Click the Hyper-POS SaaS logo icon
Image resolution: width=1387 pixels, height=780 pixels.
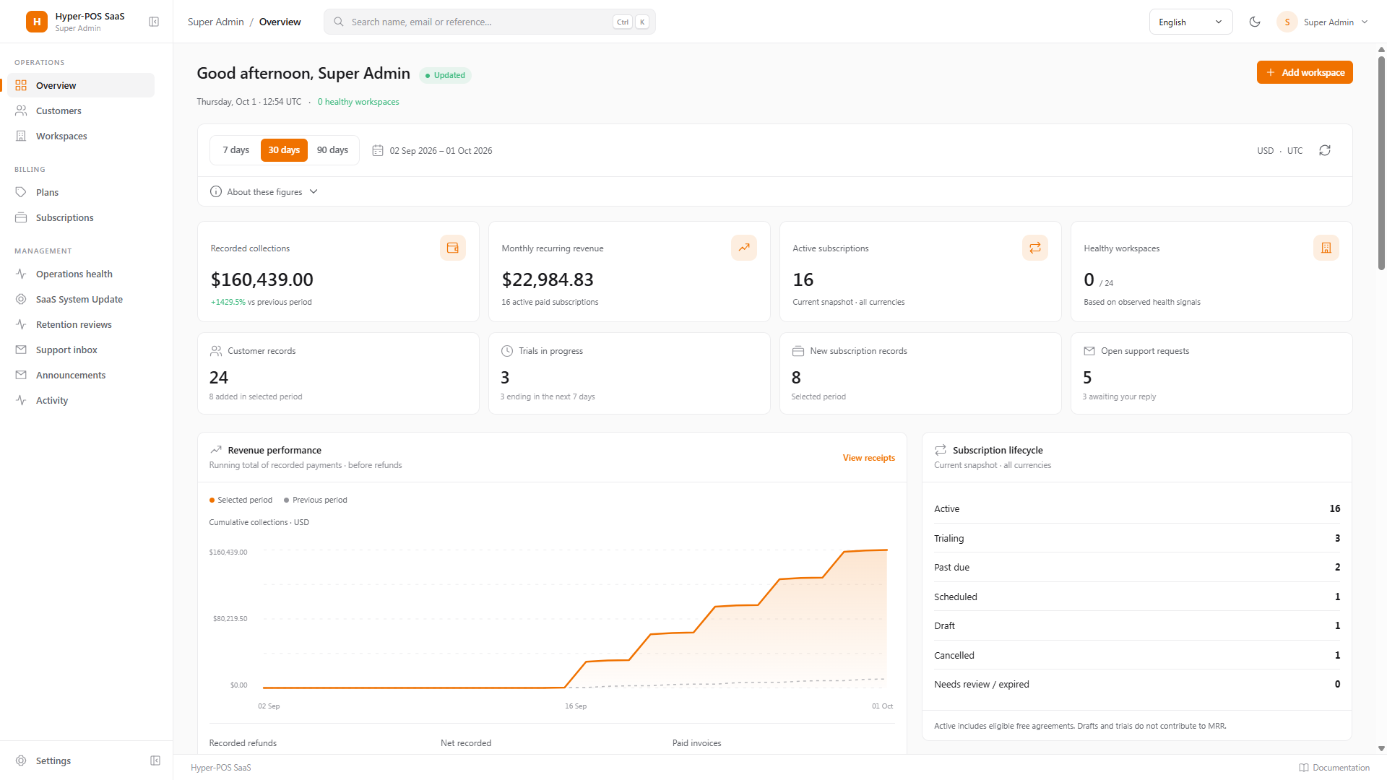tap(37, 22)
